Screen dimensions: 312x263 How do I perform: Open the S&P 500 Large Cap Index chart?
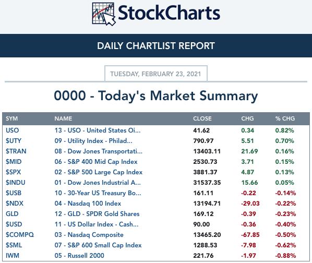[x=99, y=172]
